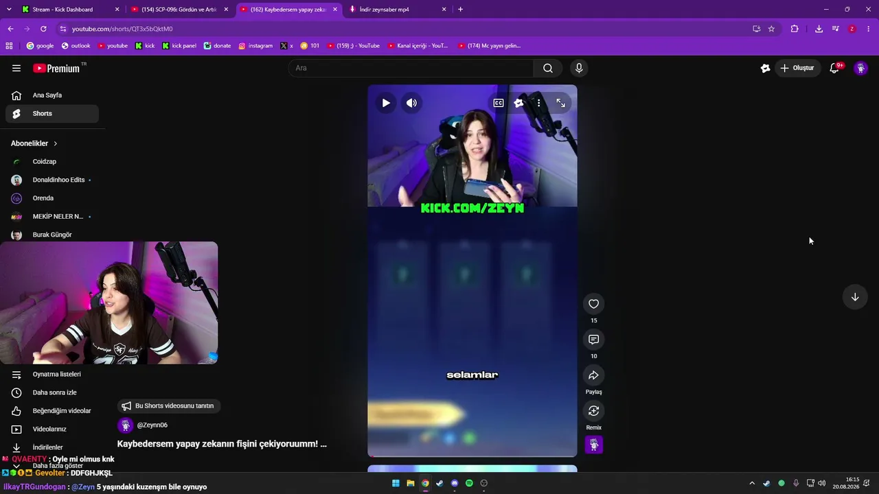
Task: Open the Orenda subscription channel
Action: click(x=52, y=198)
